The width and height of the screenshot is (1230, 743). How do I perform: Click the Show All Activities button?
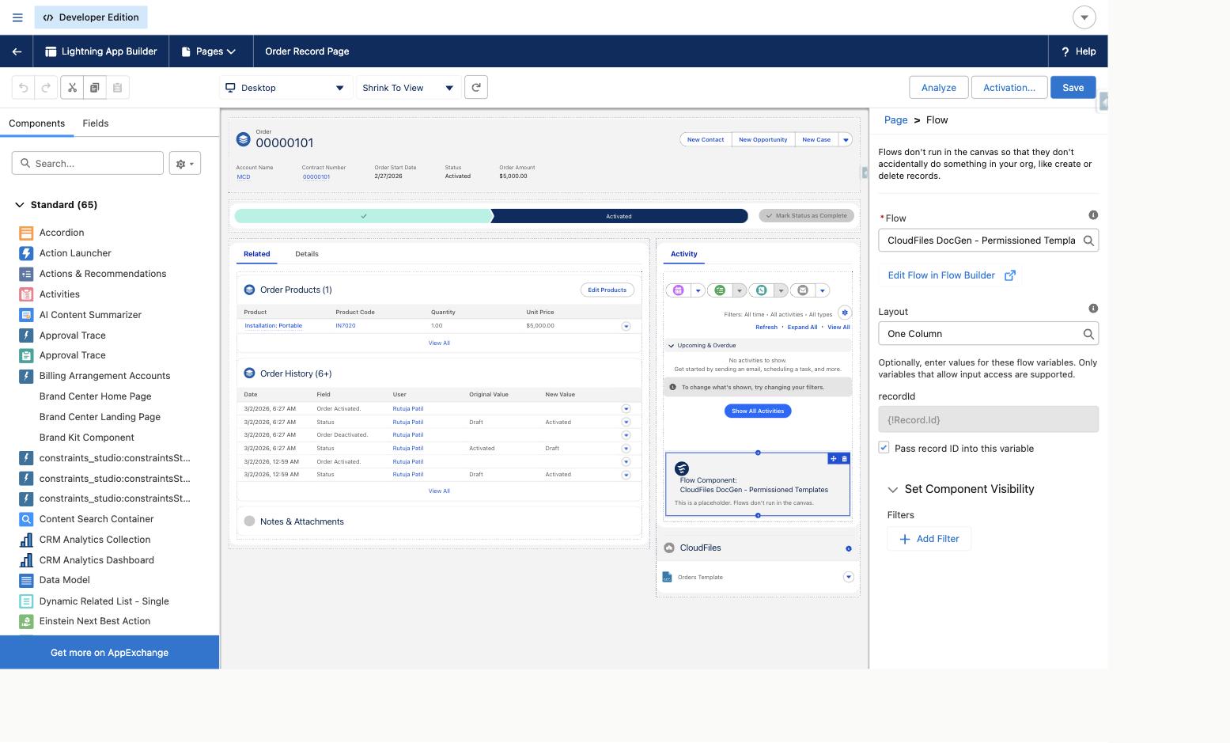pos(758,411)
